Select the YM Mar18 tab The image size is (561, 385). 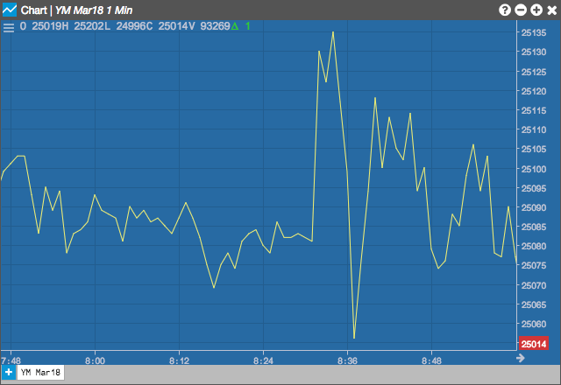[x=40, y=373]
